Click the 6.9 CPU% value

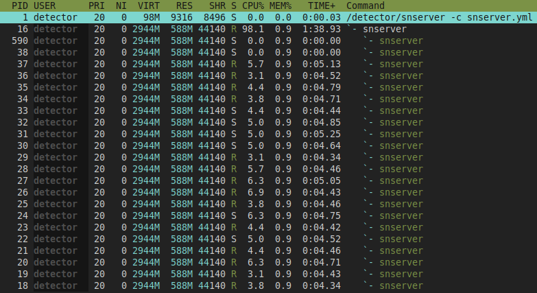coord(256,192)
